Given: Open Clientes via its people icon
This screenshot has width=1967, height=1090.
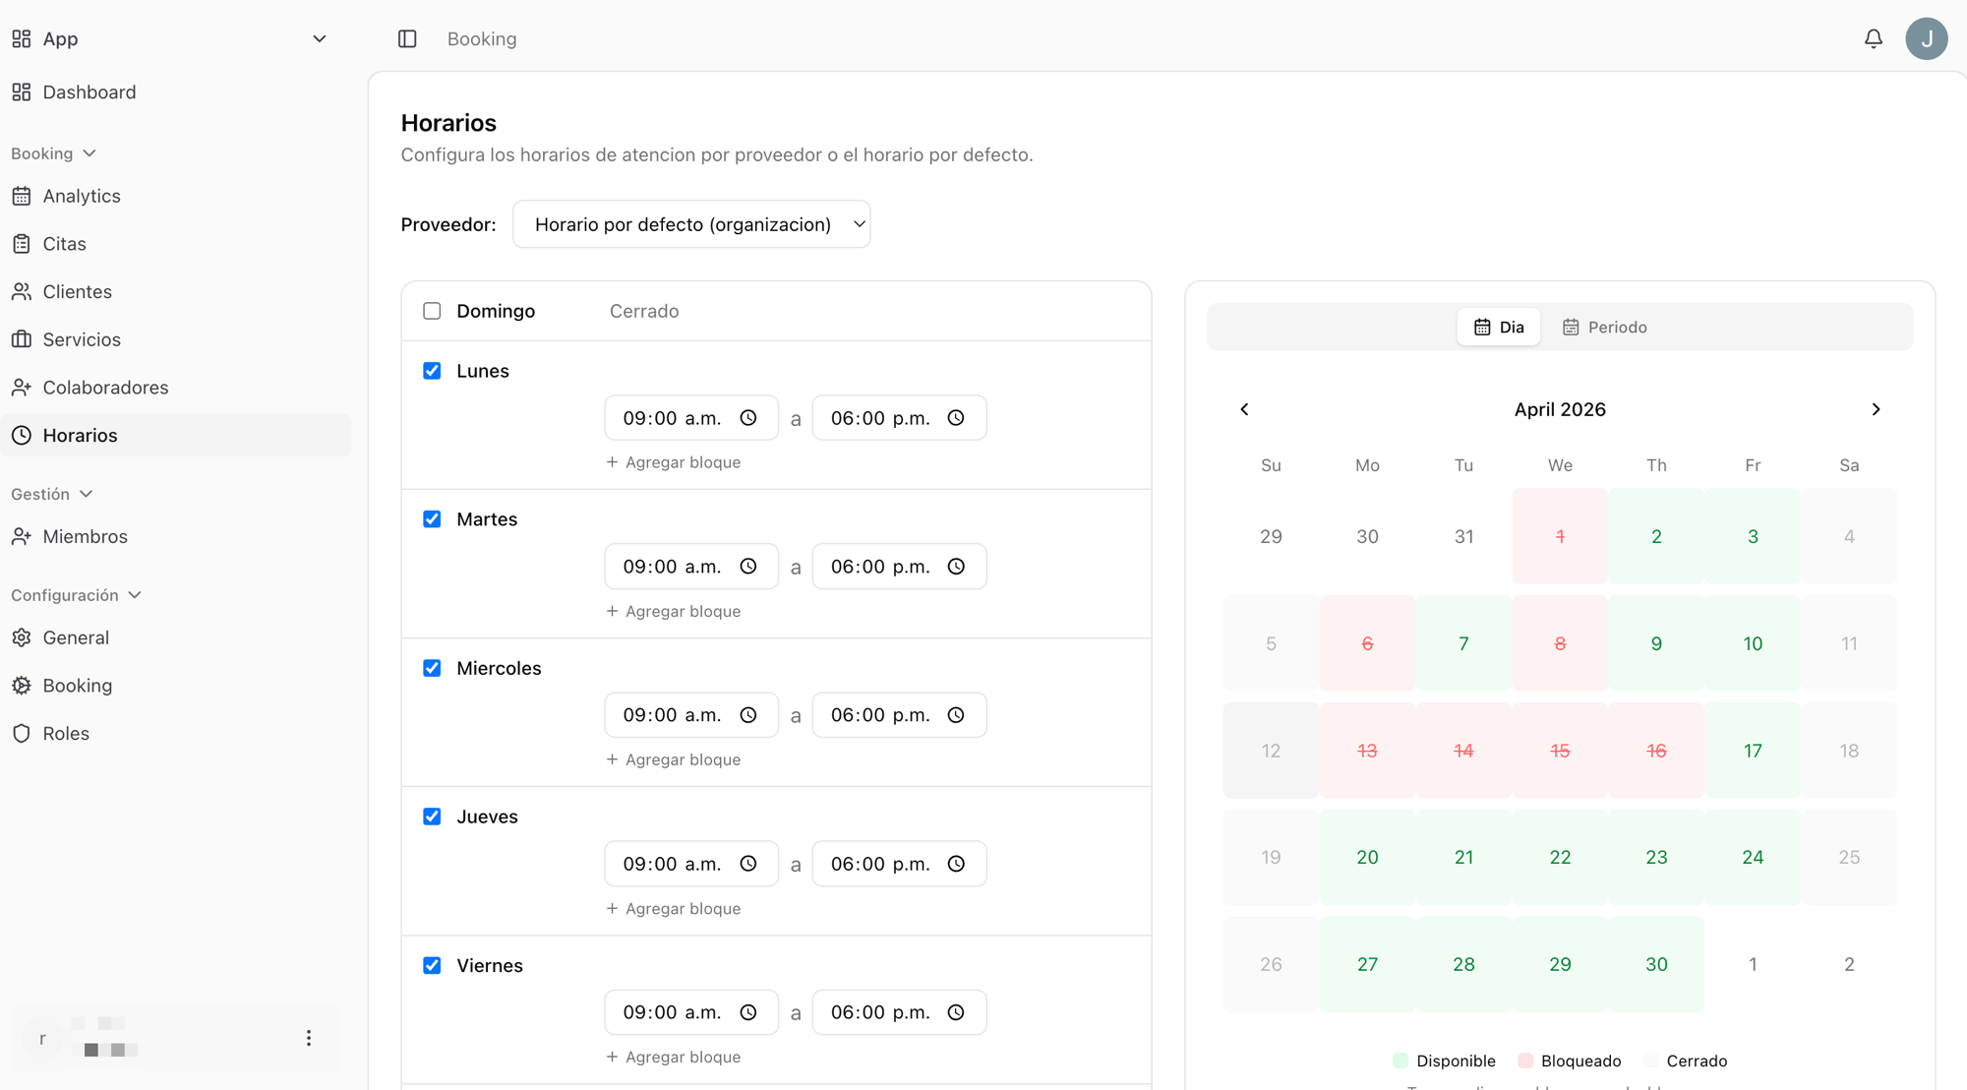Looking at the screenshot, I should [x=22, y=291].
